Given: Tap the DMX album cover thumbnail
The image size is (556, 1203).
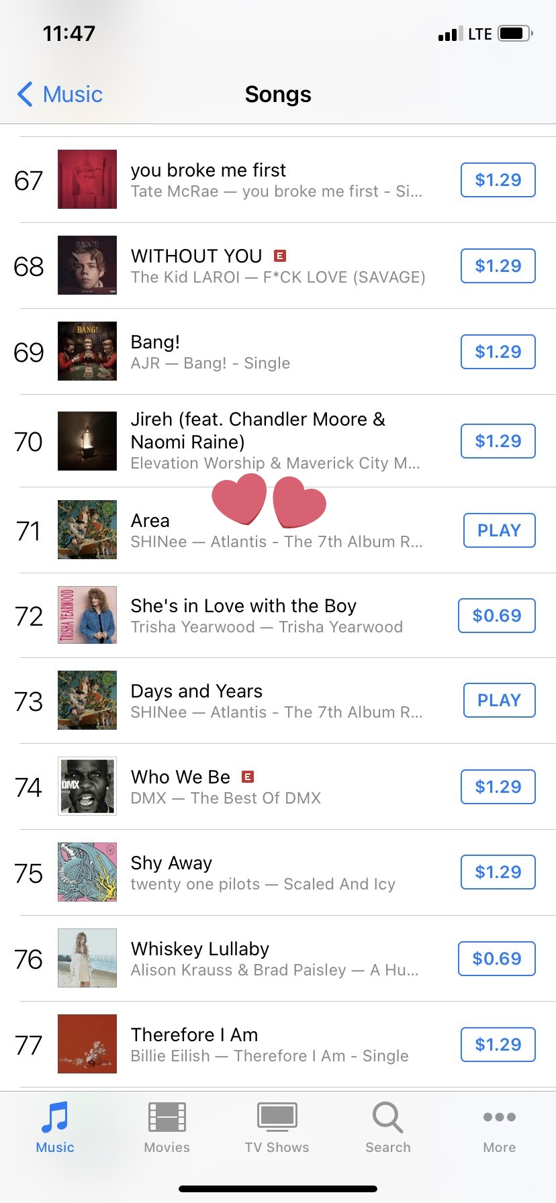Looking at the screenshot, I should 87,786.
